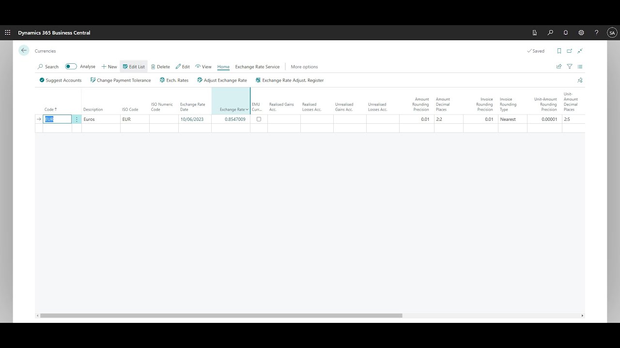The width and height of the screenshot is (620, 348).
Task: Open row options for EUR
Action: click(77, 119)
